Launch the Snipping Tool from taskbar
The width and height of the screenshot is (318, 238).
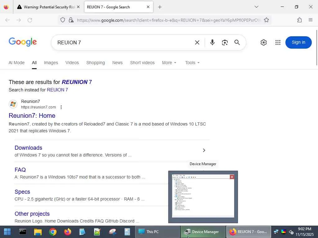point(112,232)
